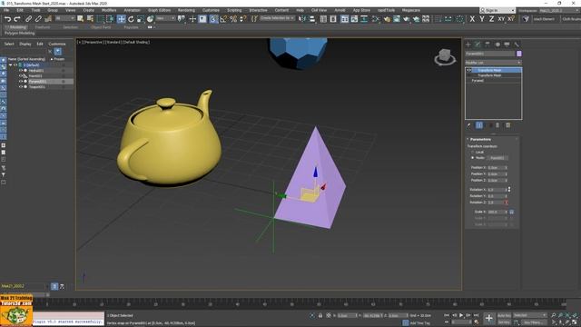This screenshot has height=327, width=581.
Task: Toggle the Percent Snap button
Action: (233, 19)
